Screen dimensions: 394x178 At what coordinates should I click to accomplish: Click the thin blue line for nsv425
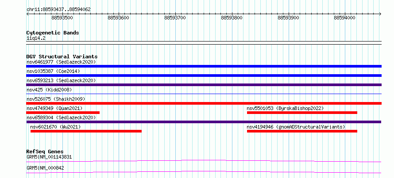point(204,94)
